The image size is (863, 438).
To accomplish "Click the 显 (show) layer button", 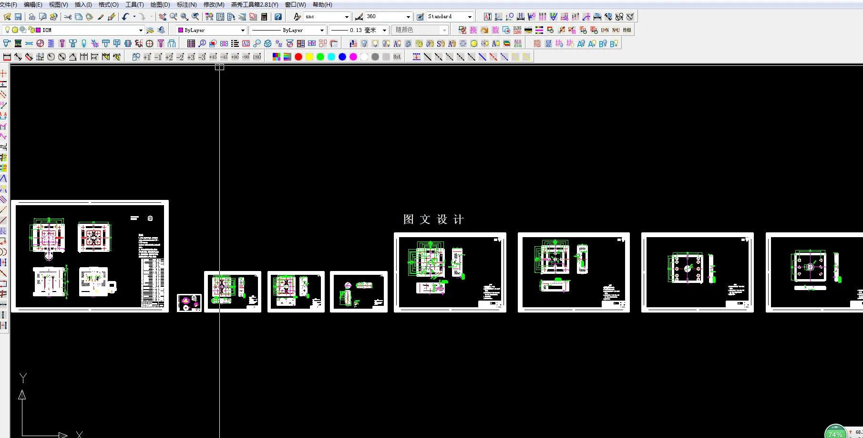I will pyautogui.click(x=548, y=43).
